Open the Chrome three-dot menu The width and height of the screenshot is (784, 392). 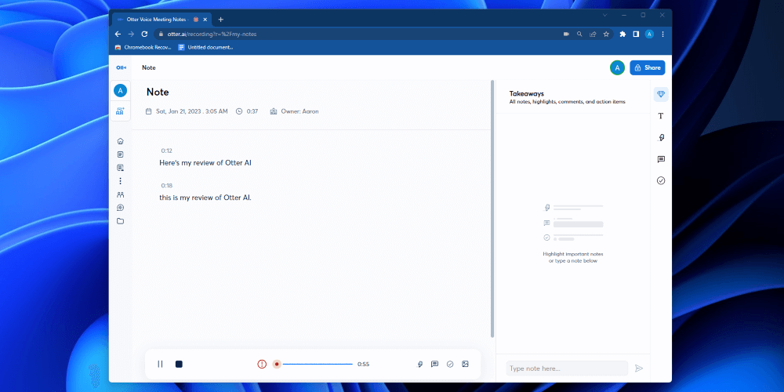click(x=663, y=34)
